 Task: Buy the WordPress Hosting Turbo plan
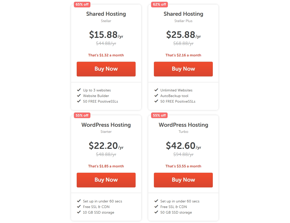pyautogui.click(x=183, y=180)
